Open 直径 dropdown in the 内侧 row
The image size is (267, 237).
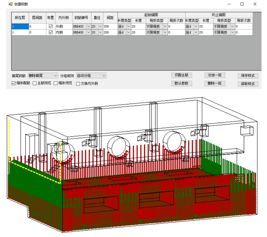tap(101, 32)
